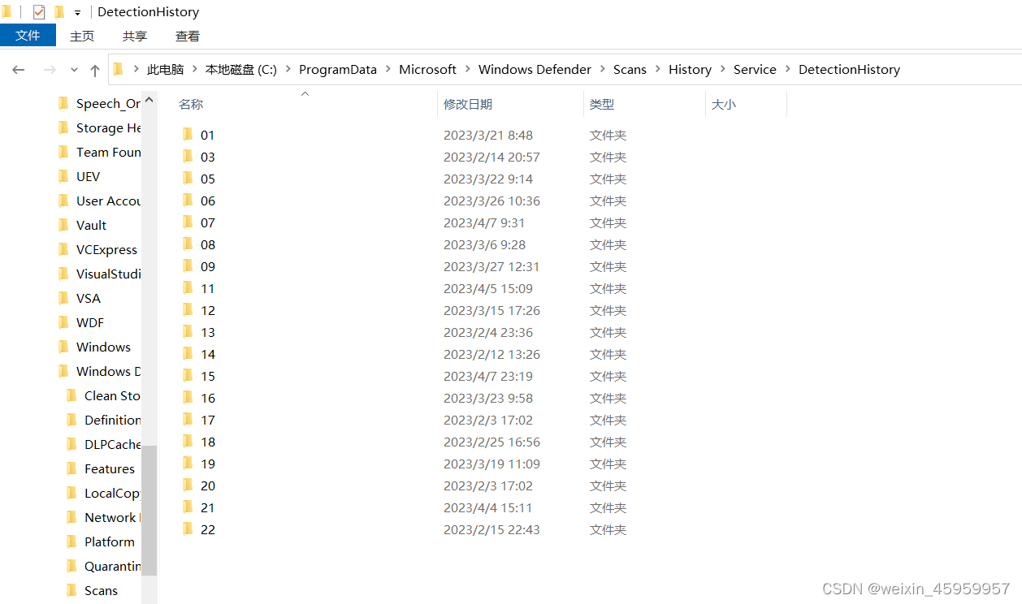Select the Scans folder in sidebar
The height and width of the screenshot is (604, 1022).
[101, 590]
